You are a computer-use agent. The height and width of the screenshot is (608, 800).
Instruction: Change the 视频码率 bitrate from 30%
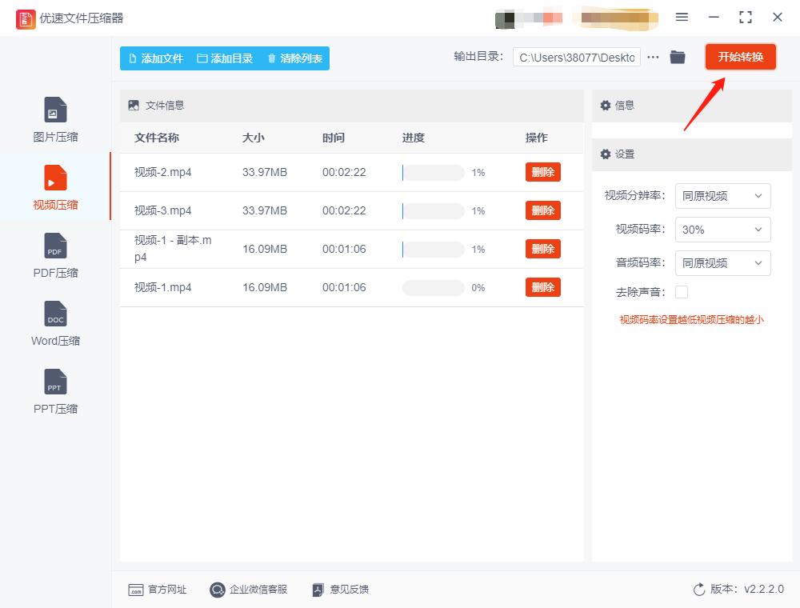click(x=722, y=230)
